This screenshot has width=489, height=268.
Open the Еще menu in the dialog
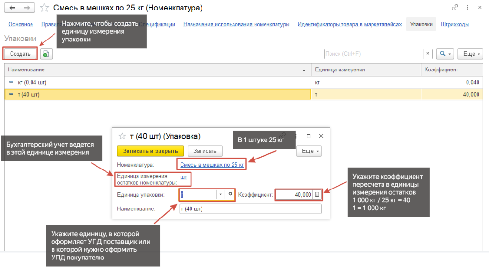[x=309, y=151]
